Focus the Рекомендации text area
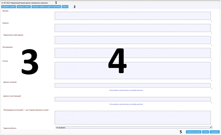The width and height of the screenshot is (221, 135). pos(133,118)
